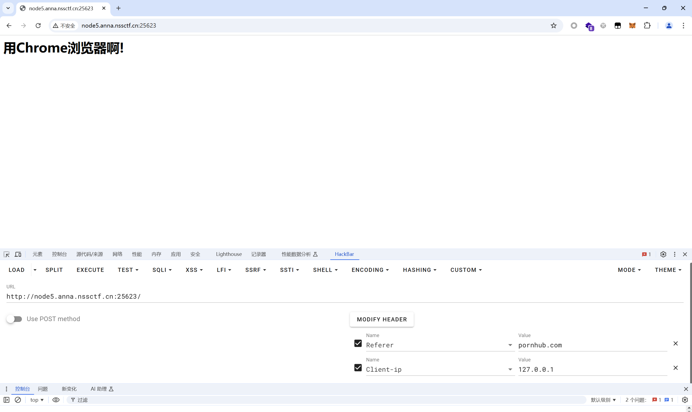Create a live expression with the eye icon
The height and width of the screenshot is (412, 692).
(x=56, y=400)
